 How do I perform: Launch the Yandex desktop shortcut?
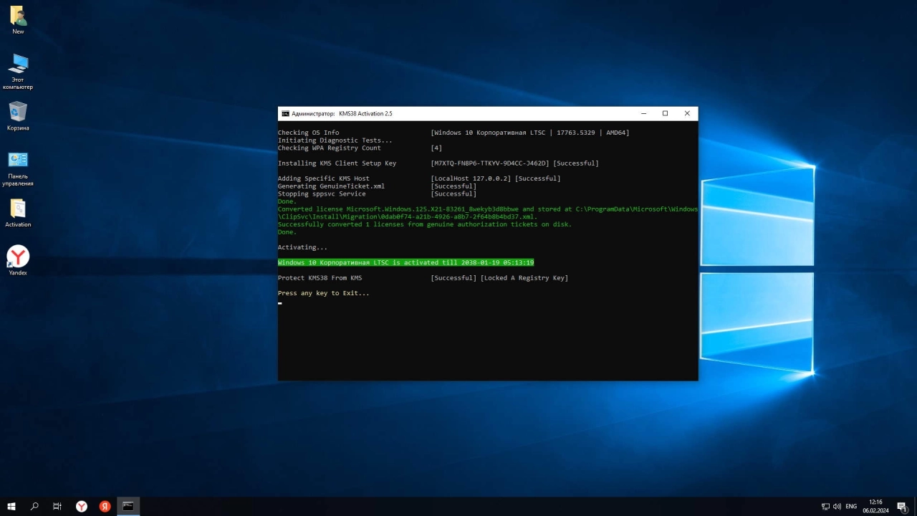18,261
